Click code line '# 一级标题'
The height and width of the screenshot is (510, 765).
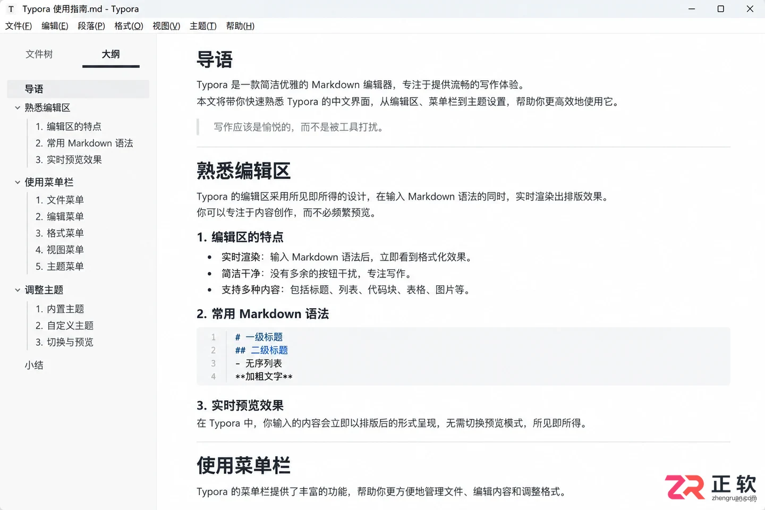coord(259,337)
